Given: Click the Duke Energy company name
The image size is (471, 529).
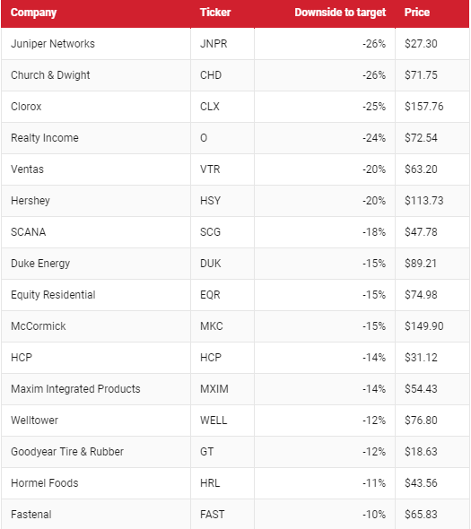Looking at the screenshot, I should (40, 264).
